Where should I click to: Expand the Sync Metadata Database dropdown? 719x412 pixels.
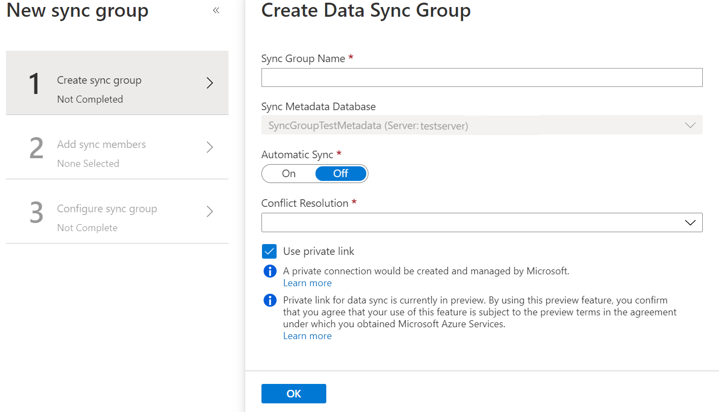tap(482, 125)
